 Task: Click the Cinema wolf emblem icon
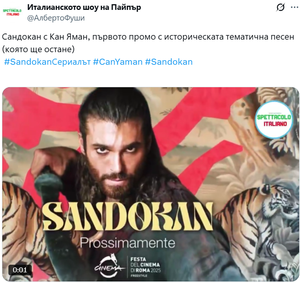coord(109,265)
